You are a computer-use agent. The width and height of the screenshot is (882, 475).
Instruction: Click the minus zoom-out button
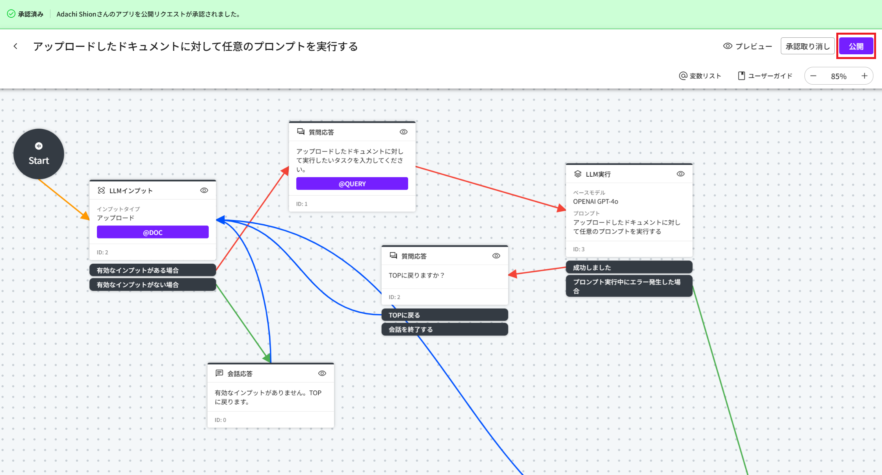[813, 76]
